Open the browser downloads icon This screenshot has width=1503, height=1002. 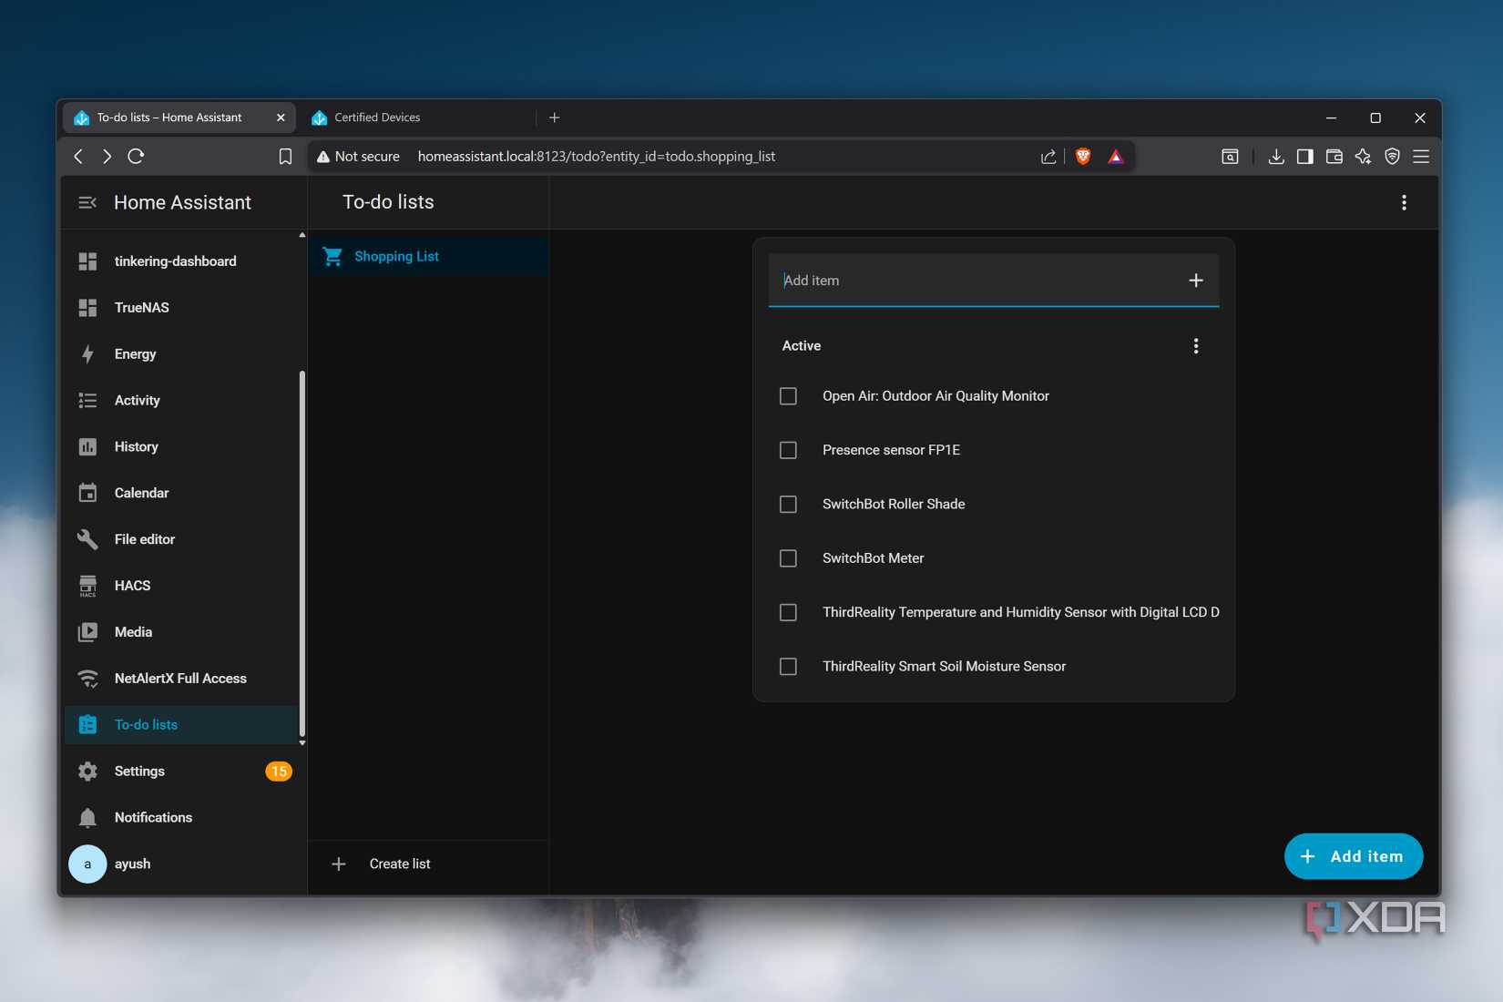[x=1276, y=157]
